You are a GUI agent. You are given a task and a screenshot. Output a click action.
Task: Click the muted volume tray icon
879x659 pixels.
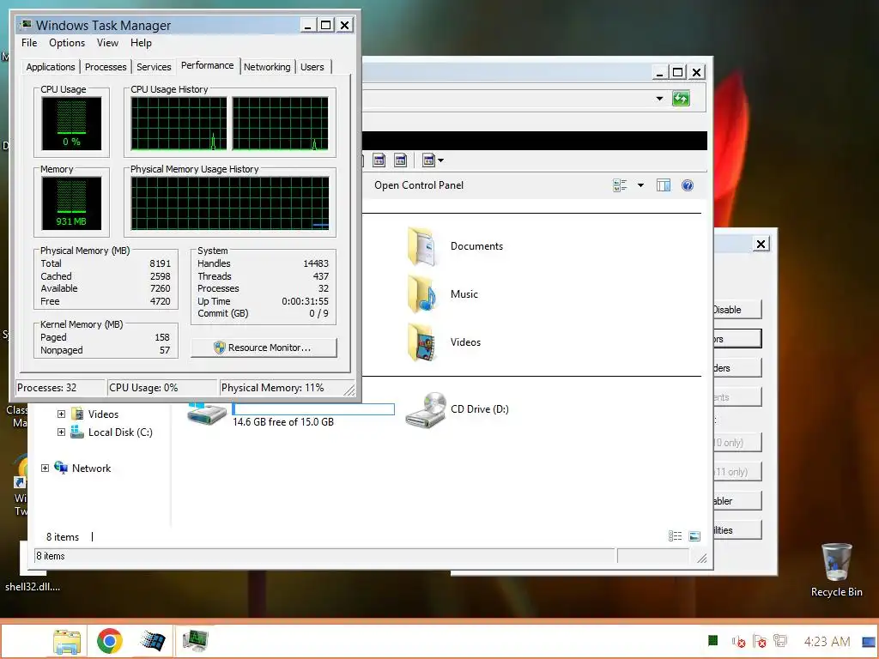[x=739, y=641]
